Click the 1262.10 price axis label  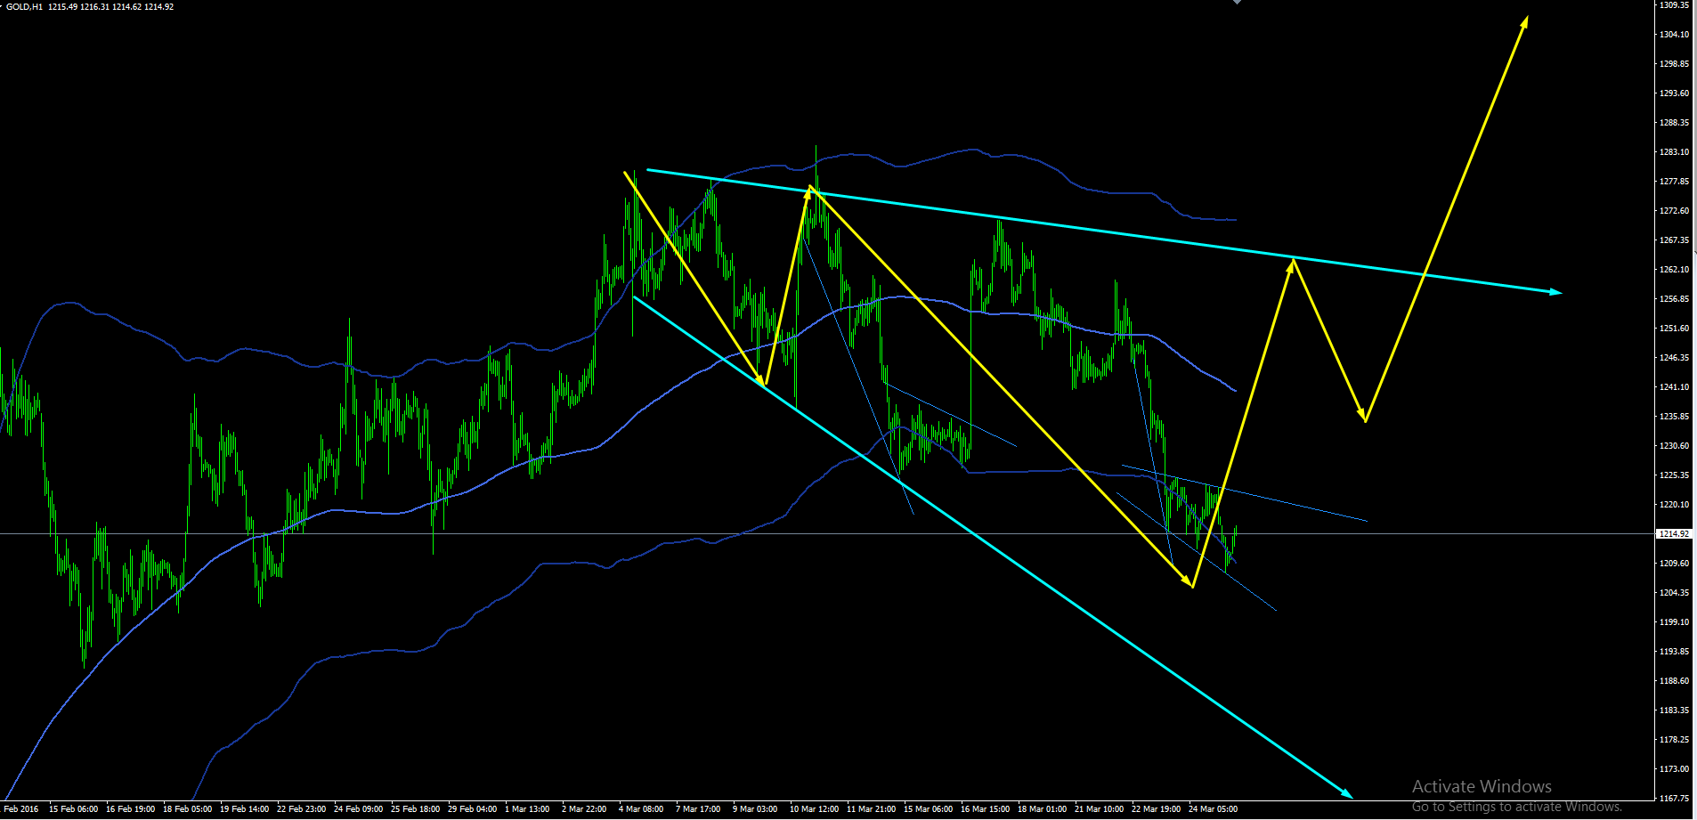pos(1675,270)
